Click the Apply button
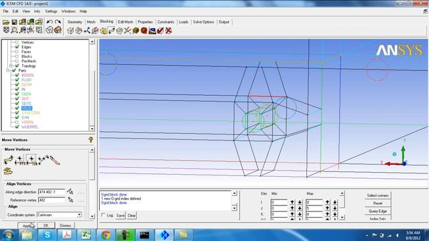 point(27,226)
